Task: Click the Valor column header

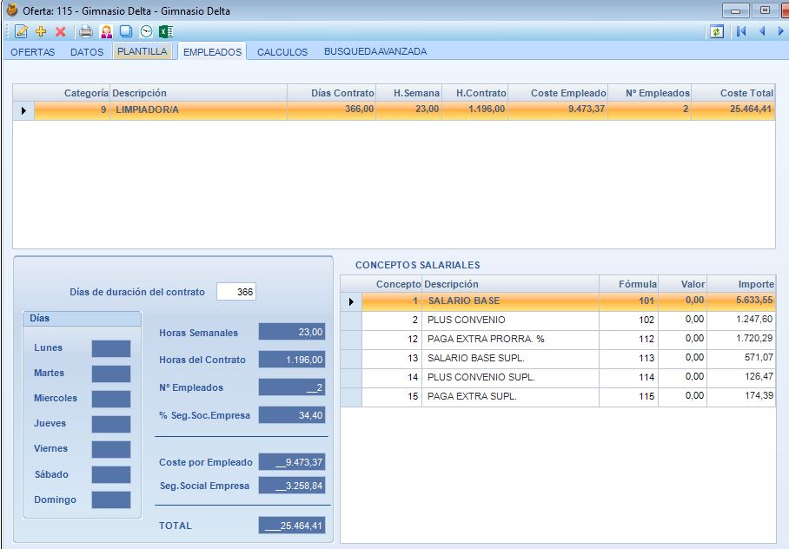Action: (682, 284)
